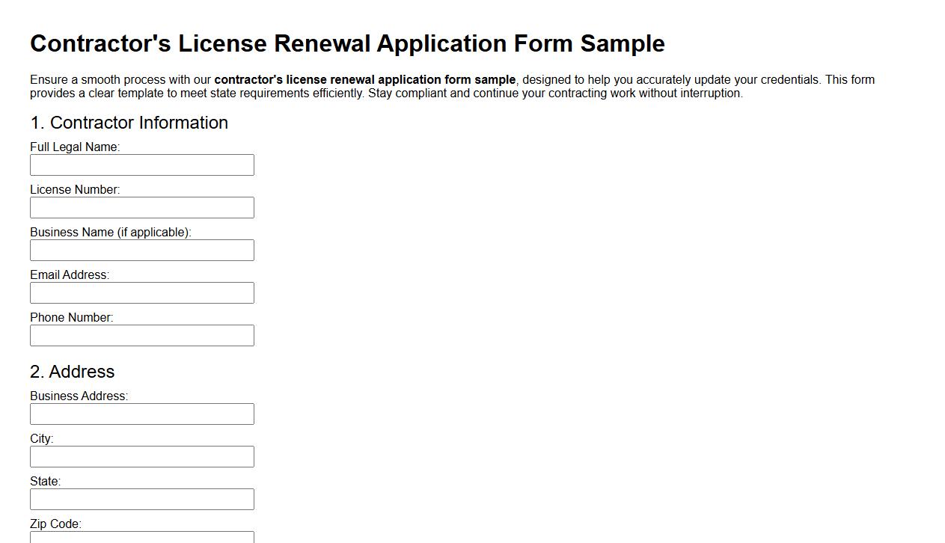Click the Phone Number label
Image resolution: width=945 pixels, height=543 pixels.
pos(71,317)
